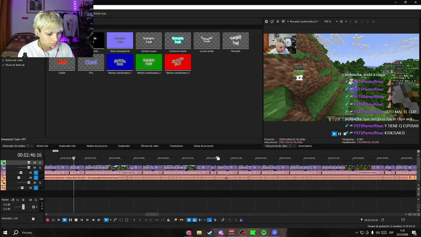The height and width of the screenshot is (237, 421).
Task: Select Títulos & Texto tree item
Action: pyautogui.click(x=15, y=65)
